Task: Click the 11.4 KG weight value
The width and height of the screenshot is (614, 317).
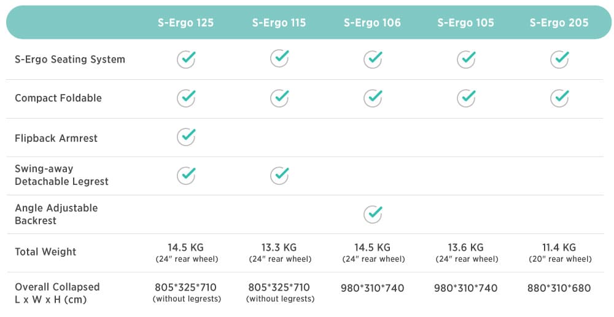Action: [x=559, y=248]
